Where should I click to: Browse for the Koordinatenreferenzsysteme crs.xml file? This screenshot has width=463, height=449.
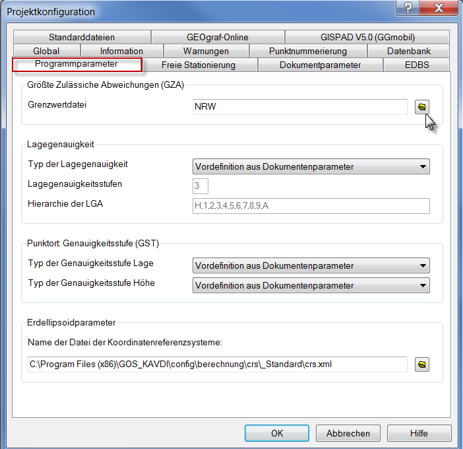click(x=422, y=364)
